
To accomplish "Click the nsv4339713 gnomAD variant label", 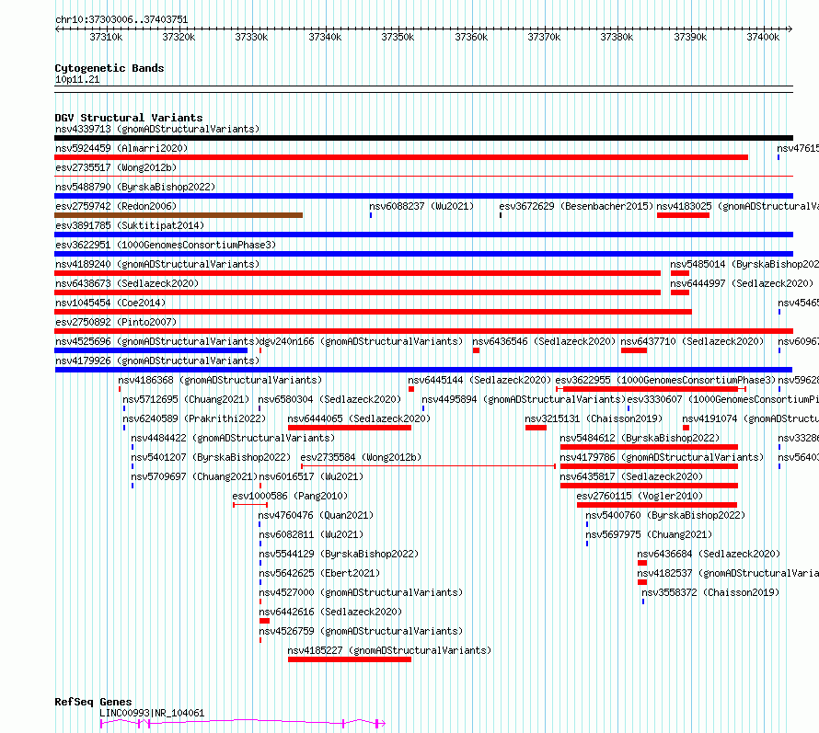I will point(157,129).
